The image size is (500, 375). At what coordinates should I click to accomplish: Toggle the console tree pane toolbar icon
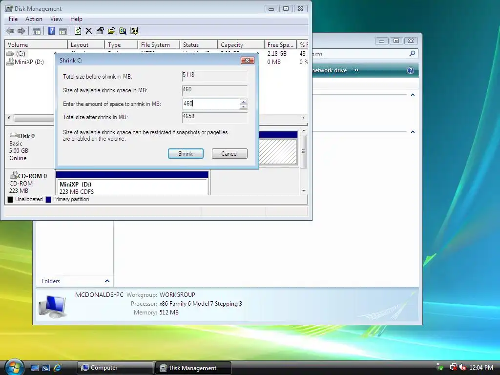click(37, 31)
